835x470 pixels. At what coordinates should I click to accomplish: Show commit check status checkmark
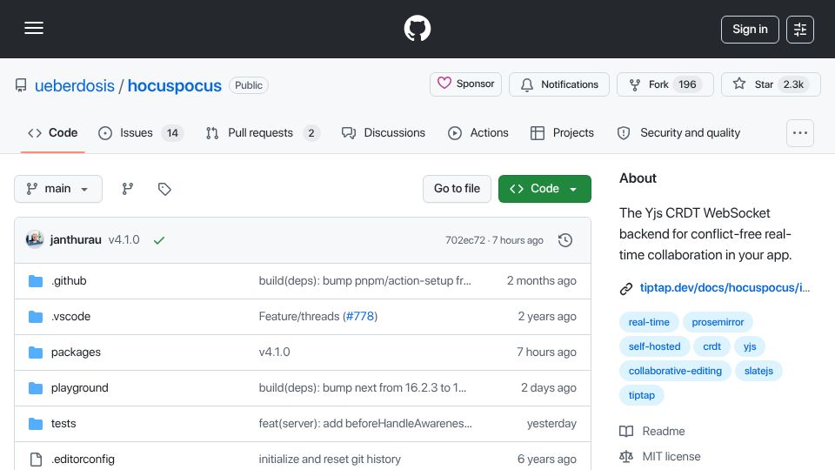click(x=158, y=240)
